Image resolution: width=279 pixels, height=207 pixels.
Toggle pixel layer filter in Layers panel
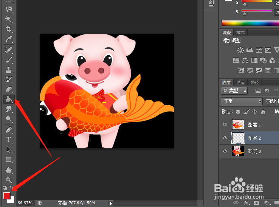[258, 91]
